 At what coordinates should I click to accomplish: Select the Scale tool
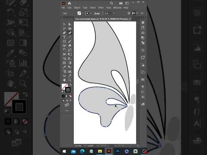70,50
